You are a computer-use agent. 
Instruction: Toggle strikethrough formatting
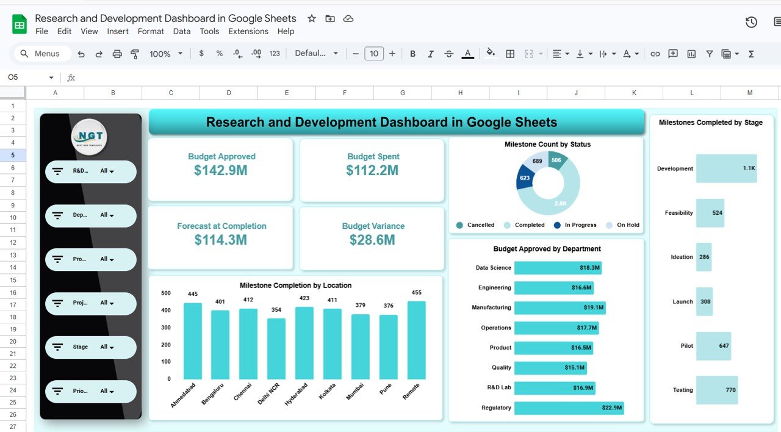point(449,54)
